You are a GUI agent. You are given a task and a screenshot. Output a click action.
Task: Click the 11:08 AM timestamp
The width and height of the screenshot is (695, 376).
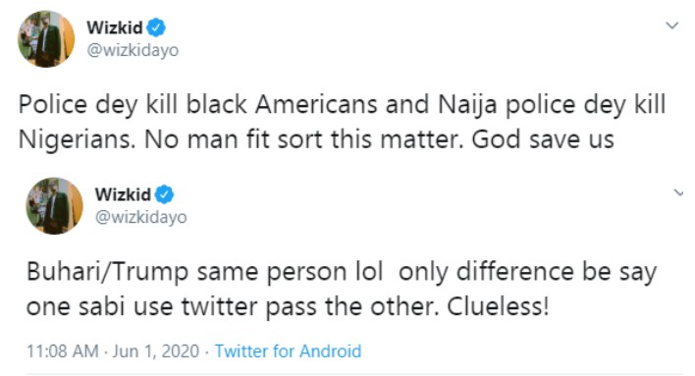[63, 351]
